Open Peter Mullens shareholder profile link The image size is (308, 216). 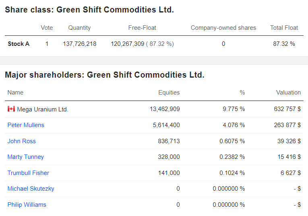point(26,125)
